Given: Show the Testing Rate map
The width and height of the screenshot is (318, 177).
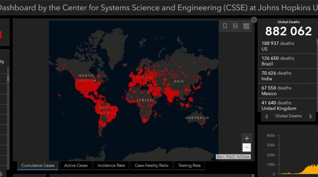Looking at the screenshot, I should pos(189,166).
